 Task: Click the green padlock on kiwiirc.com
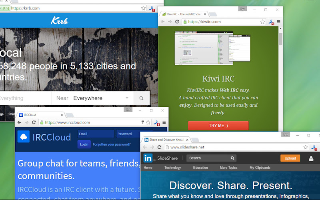(x=185, y=22)
